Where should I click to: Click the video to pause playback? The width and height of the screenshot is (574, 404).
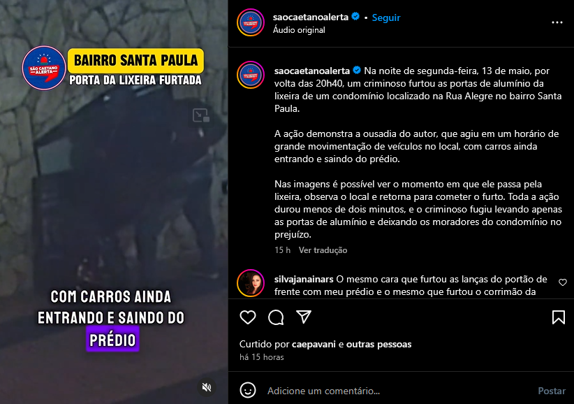point(114,202)
